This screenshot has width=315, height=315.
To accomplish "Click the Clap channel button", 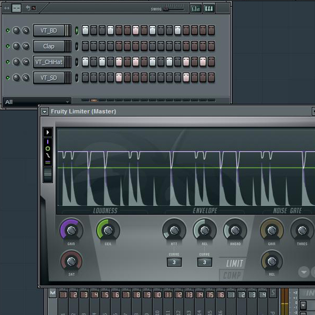I will pos(49,46).
